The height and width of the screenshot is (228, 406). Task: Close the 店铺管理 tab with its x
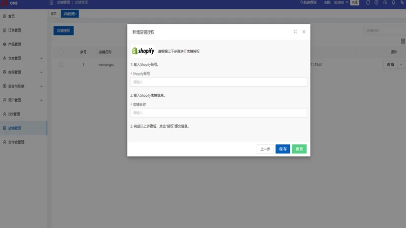coord(76,14)
